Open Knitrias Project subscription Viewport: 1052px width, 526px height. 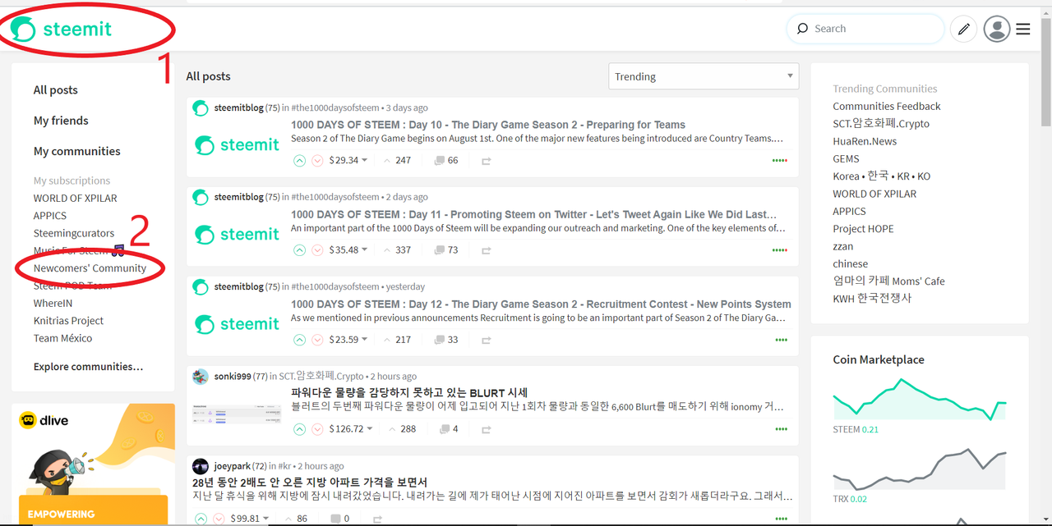point(68,321)
